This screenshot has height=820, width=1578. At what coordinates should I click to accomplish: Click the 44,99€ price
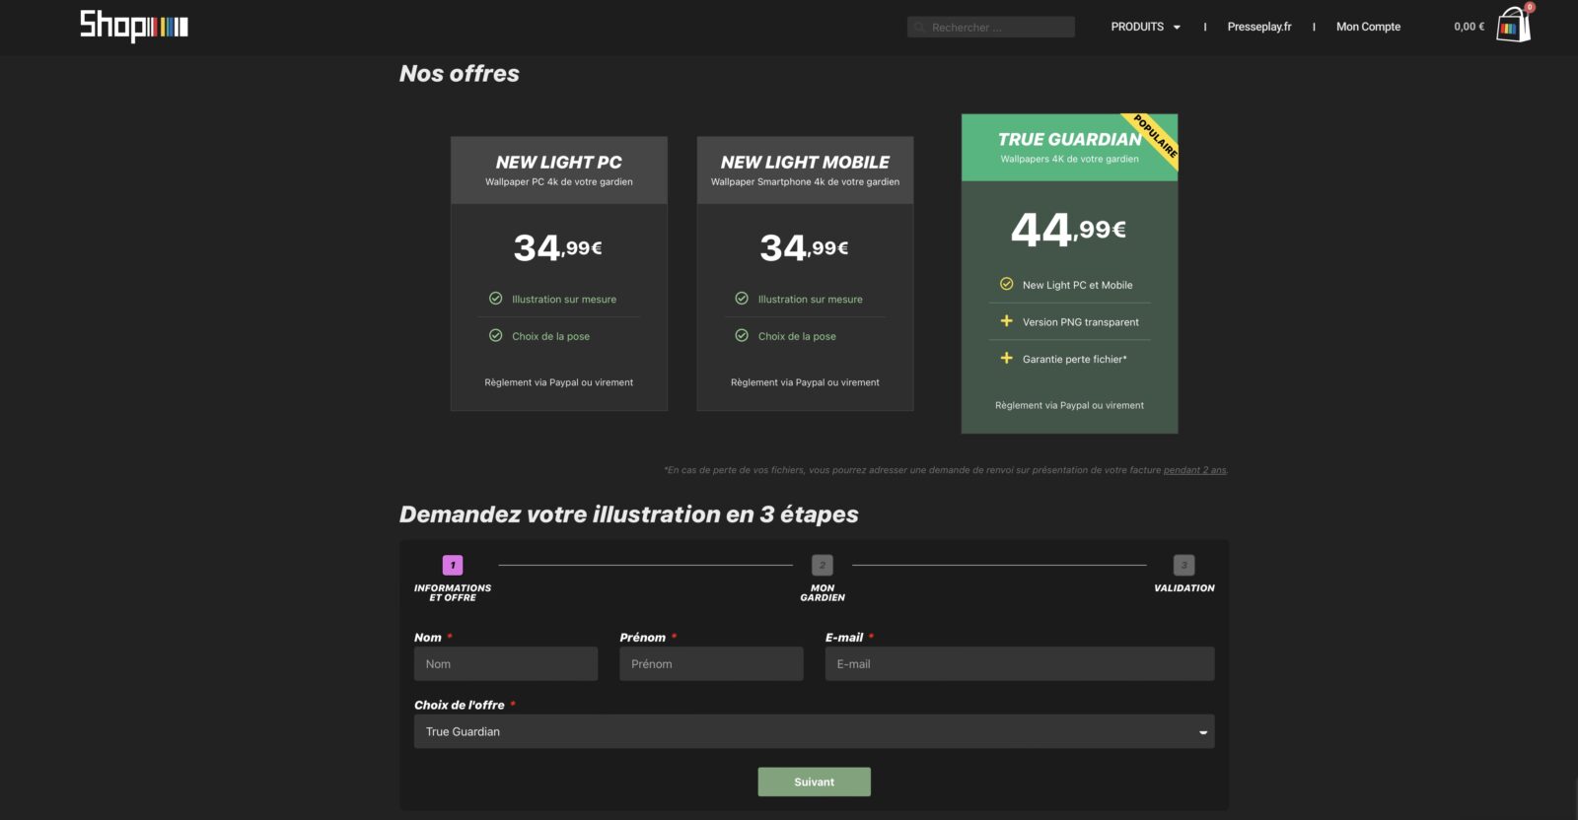[1069, 230]
